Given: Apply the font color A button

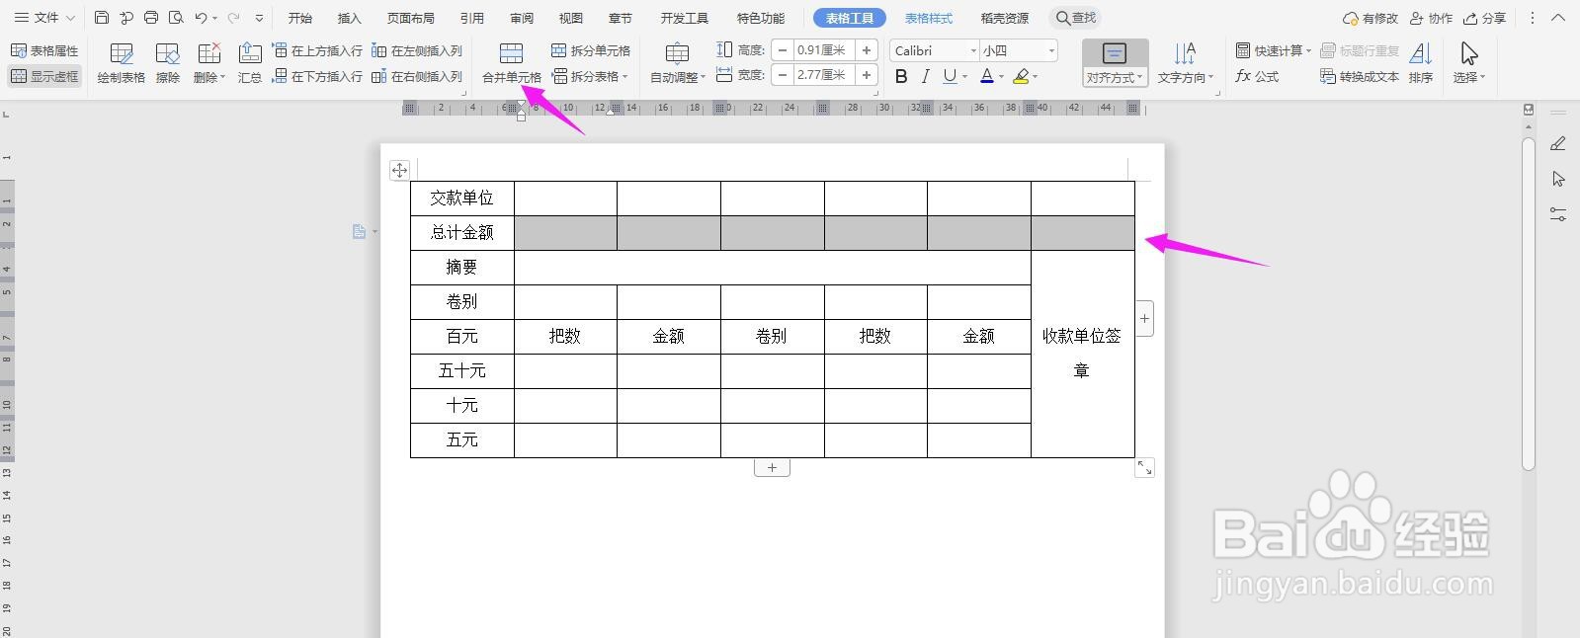Looking at the screenshot, I should (x=986, y=76).
